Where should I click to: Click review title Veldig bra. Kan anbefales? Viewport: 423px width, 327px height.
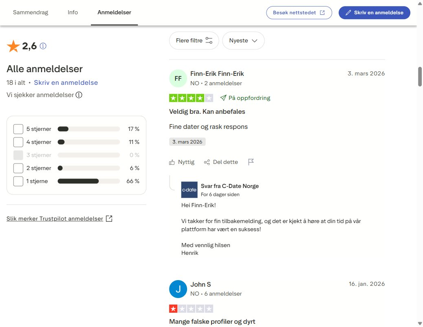207,112
